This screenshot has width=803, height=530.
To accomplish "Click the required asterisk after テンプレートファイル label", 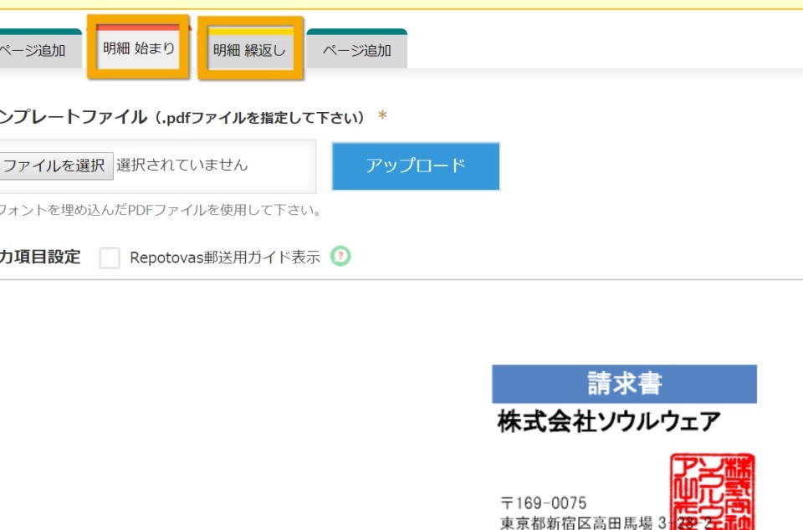I will coord(382,116).
